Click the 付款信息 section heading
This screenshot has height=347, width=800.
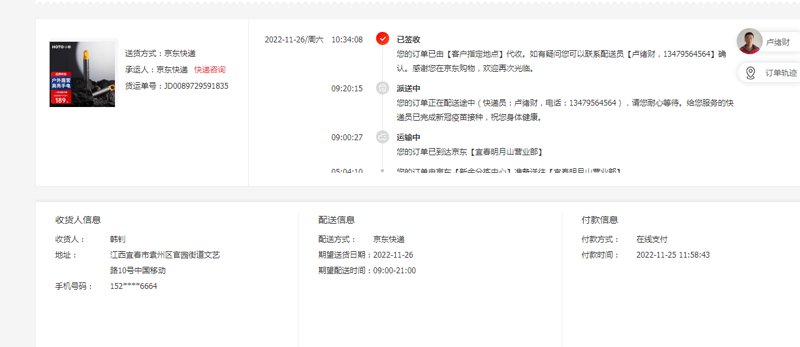(x=600, y=220)
